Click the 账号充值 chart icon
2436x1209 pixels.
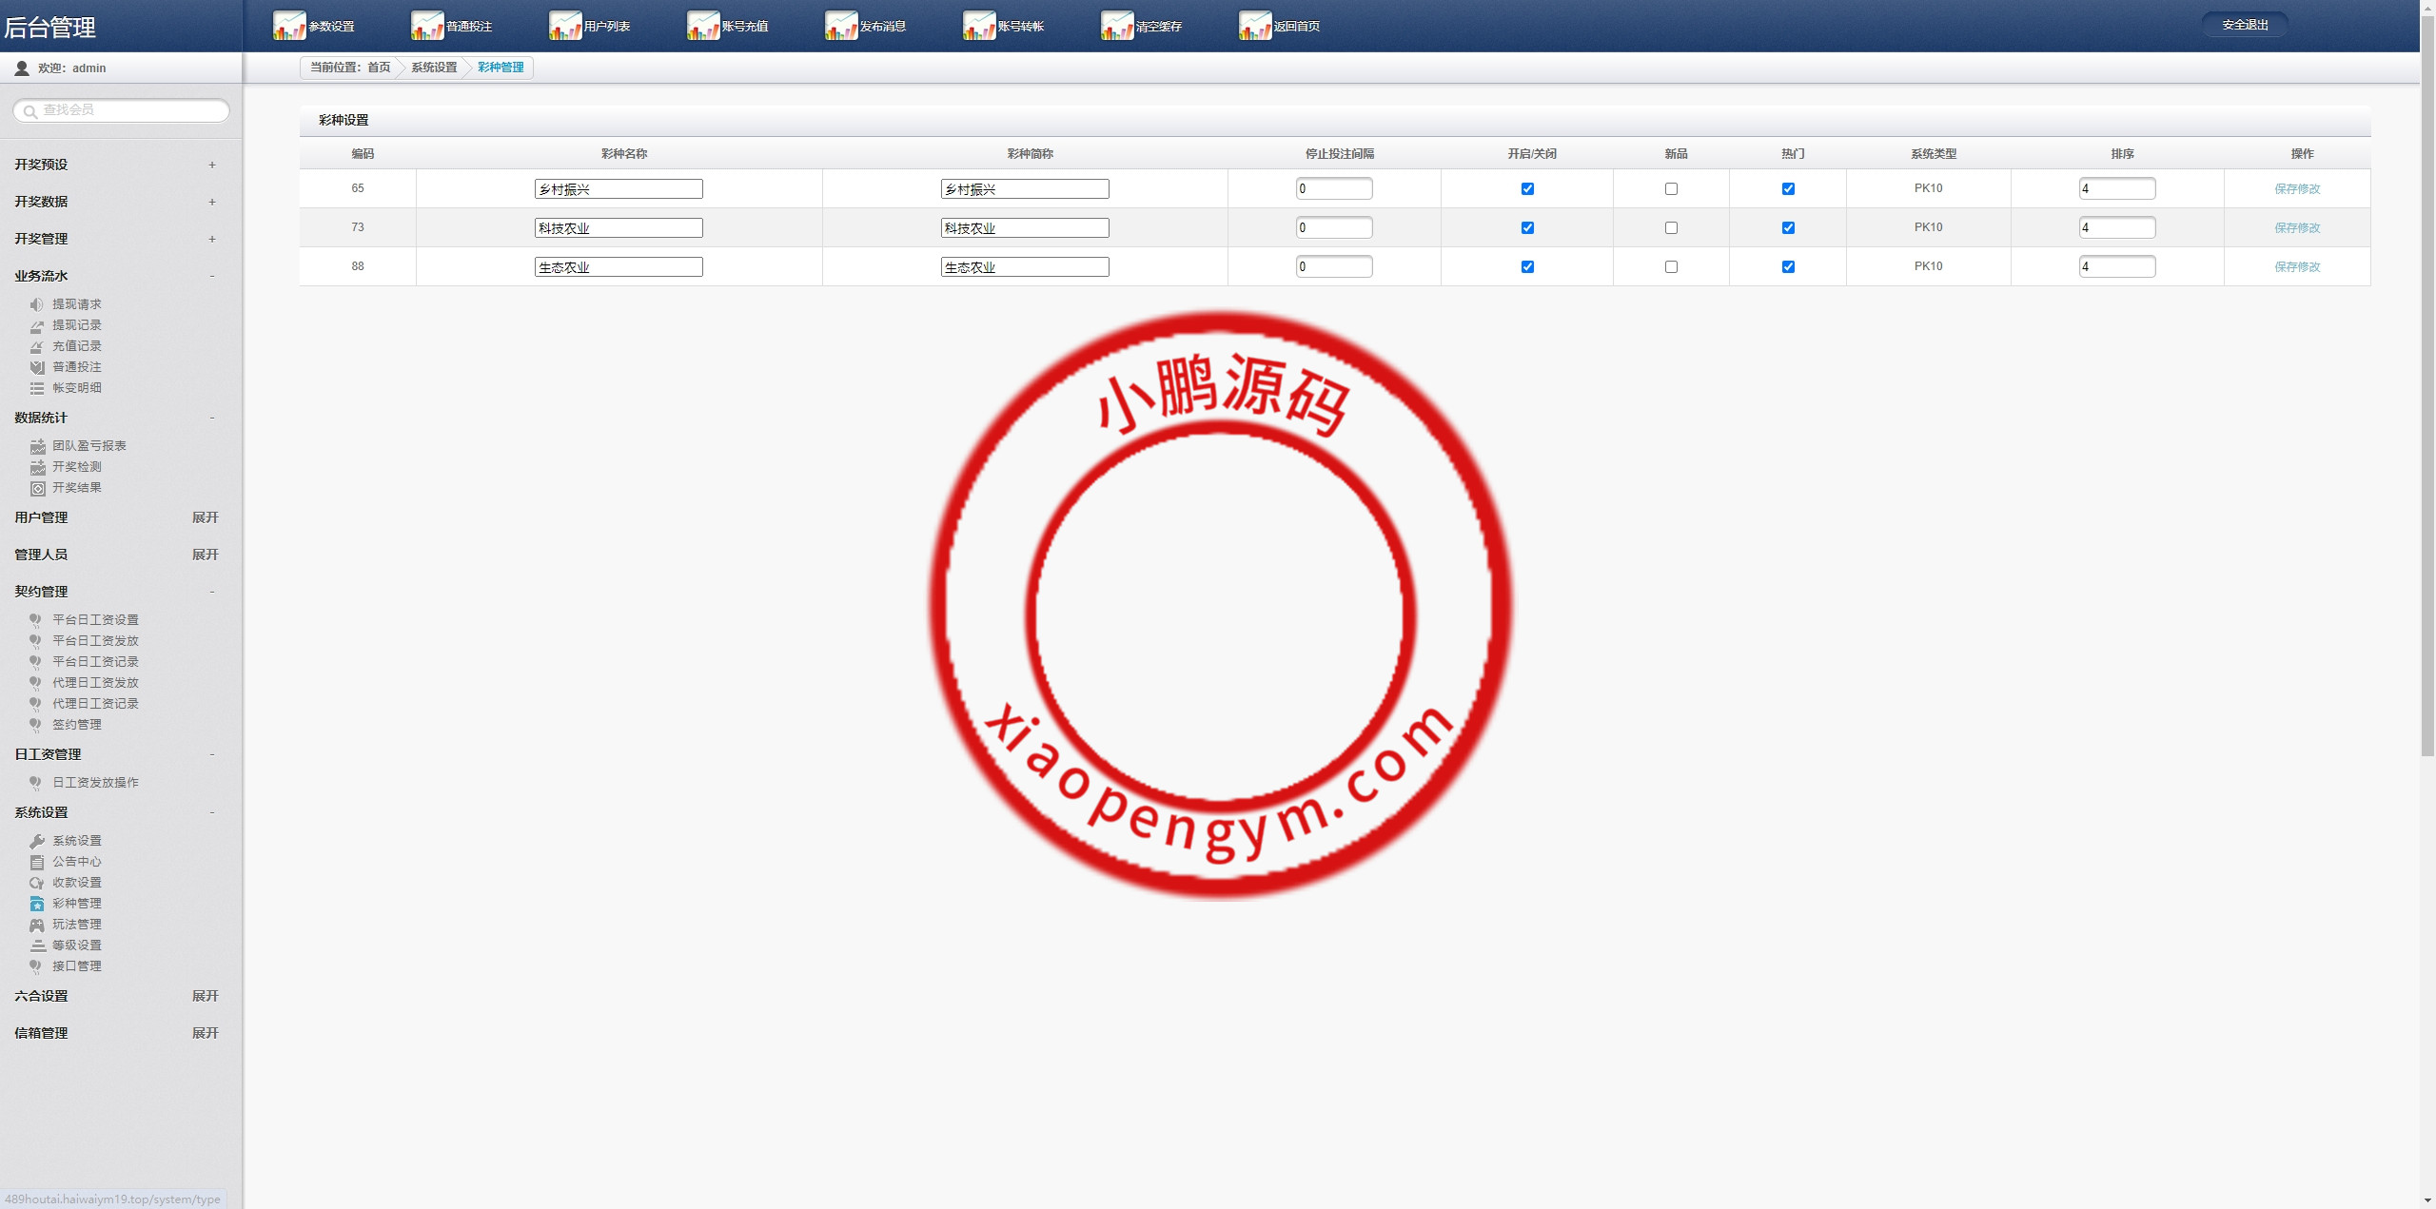(703, 26)
